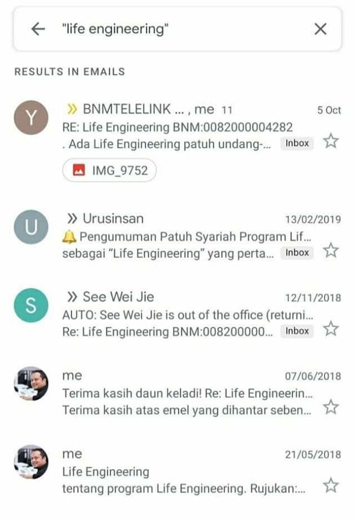355x519 pixels.
Task: Select the U sender avatar
Action: [x=31, y=227]
